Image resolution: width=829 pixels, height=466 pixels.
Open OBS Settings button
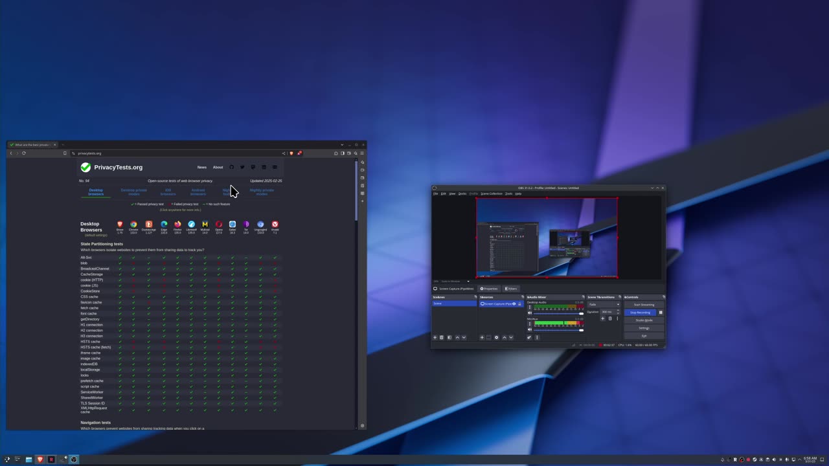tap(644, 328)
